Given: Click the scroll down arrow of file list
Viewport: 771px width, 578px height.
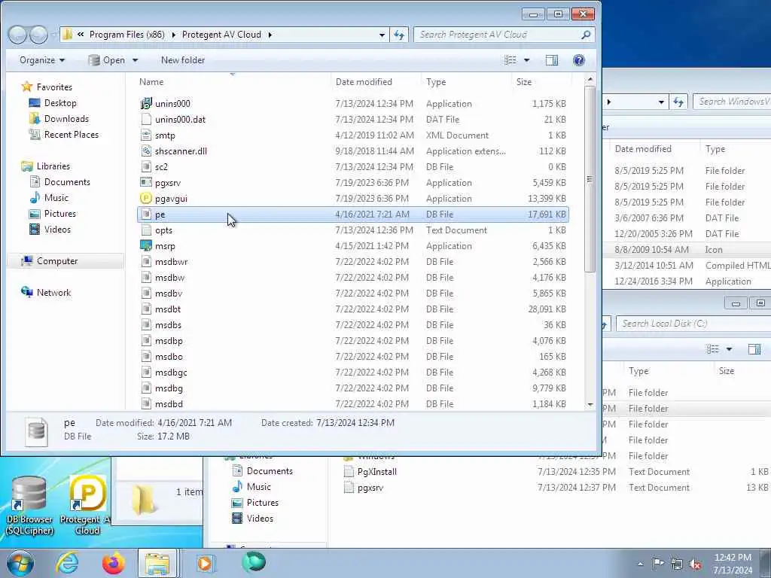Looking at the screenshot, I should coord(590,404).
